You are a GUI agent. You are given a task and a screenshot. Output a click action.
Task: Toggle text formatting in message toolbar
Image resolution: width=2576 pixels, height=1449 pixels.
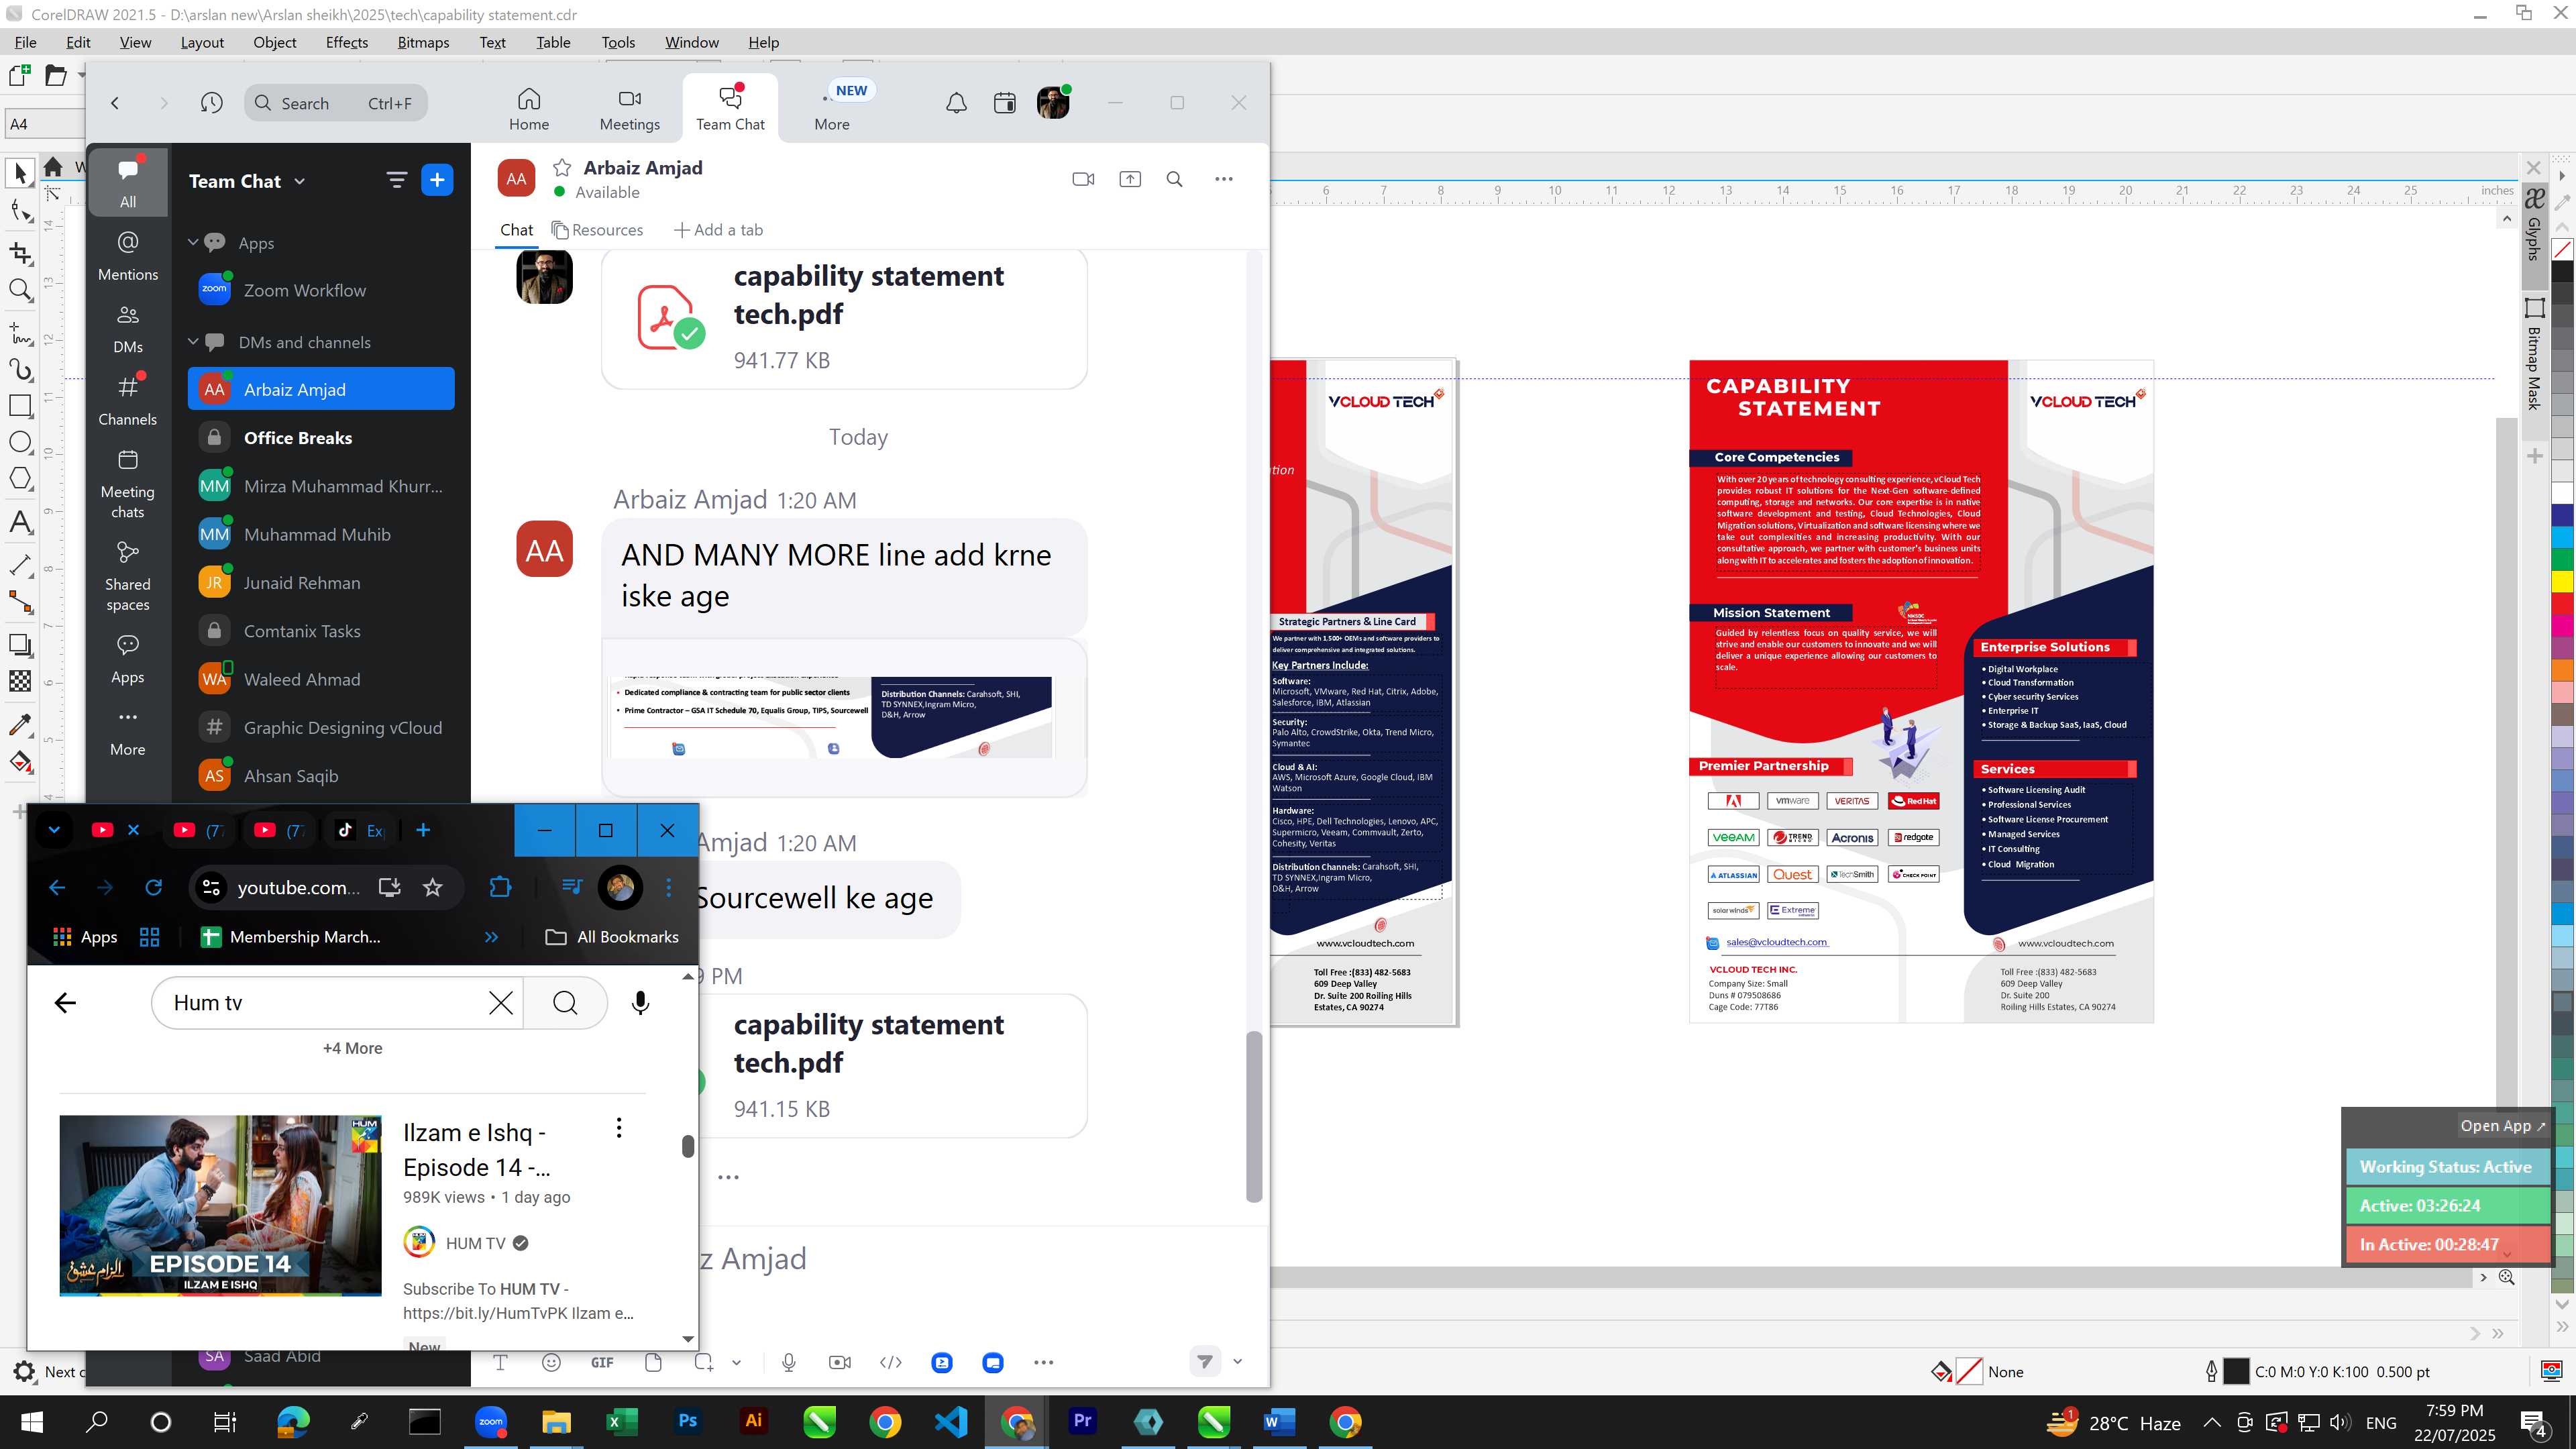pos(500,1362)
